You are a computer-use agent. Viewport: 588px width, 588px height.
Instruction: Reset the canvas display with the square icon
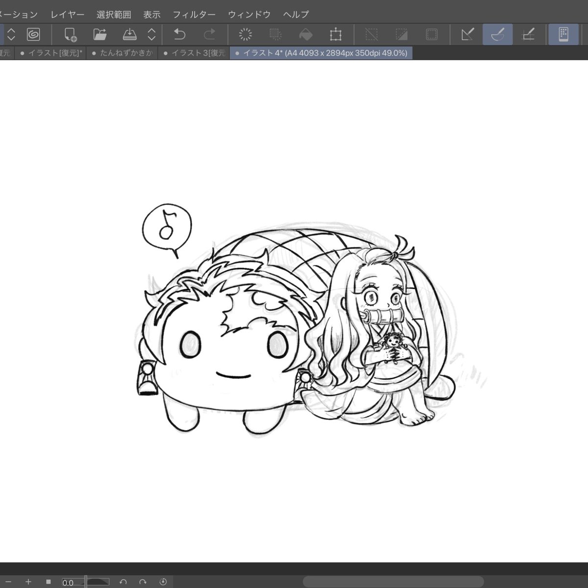point(49,582)
